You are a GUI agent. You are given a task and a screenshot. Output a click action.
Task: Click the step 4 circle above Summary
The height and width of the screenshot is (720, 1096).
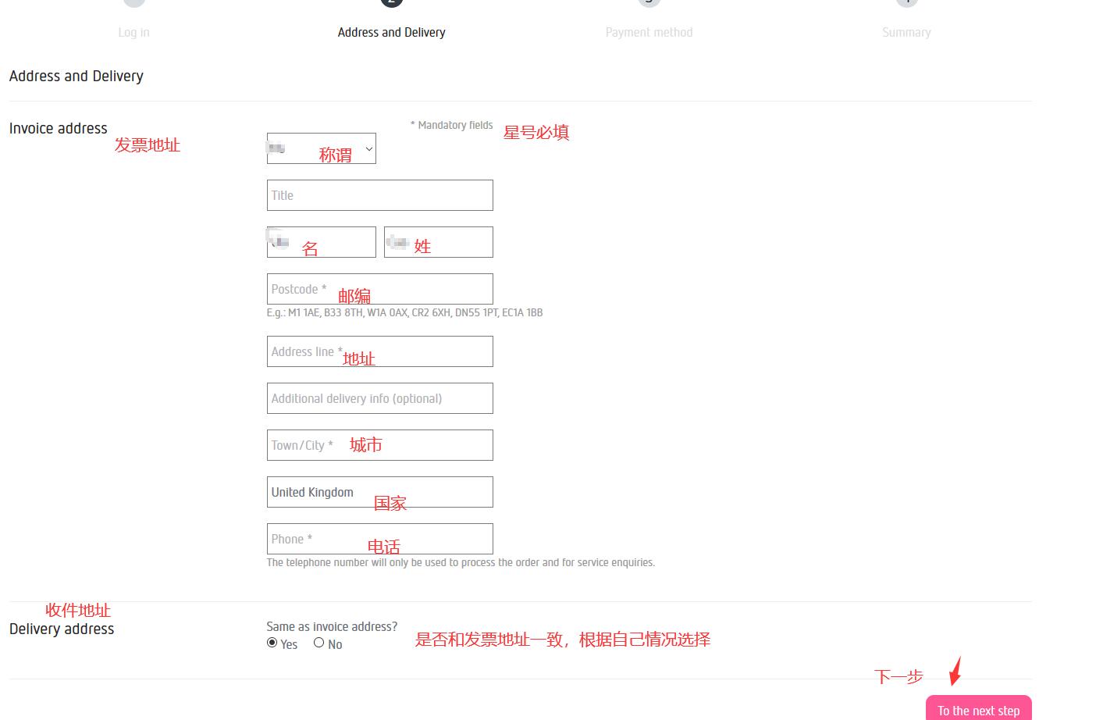(x=906, y=2)
